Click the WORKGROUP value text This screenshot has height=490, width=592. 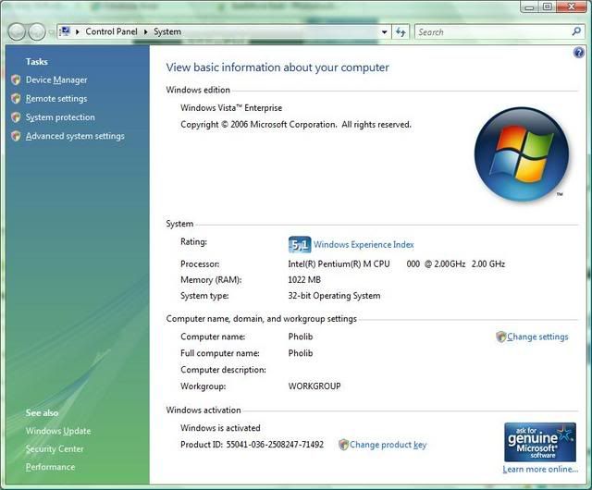pos(314,386)
